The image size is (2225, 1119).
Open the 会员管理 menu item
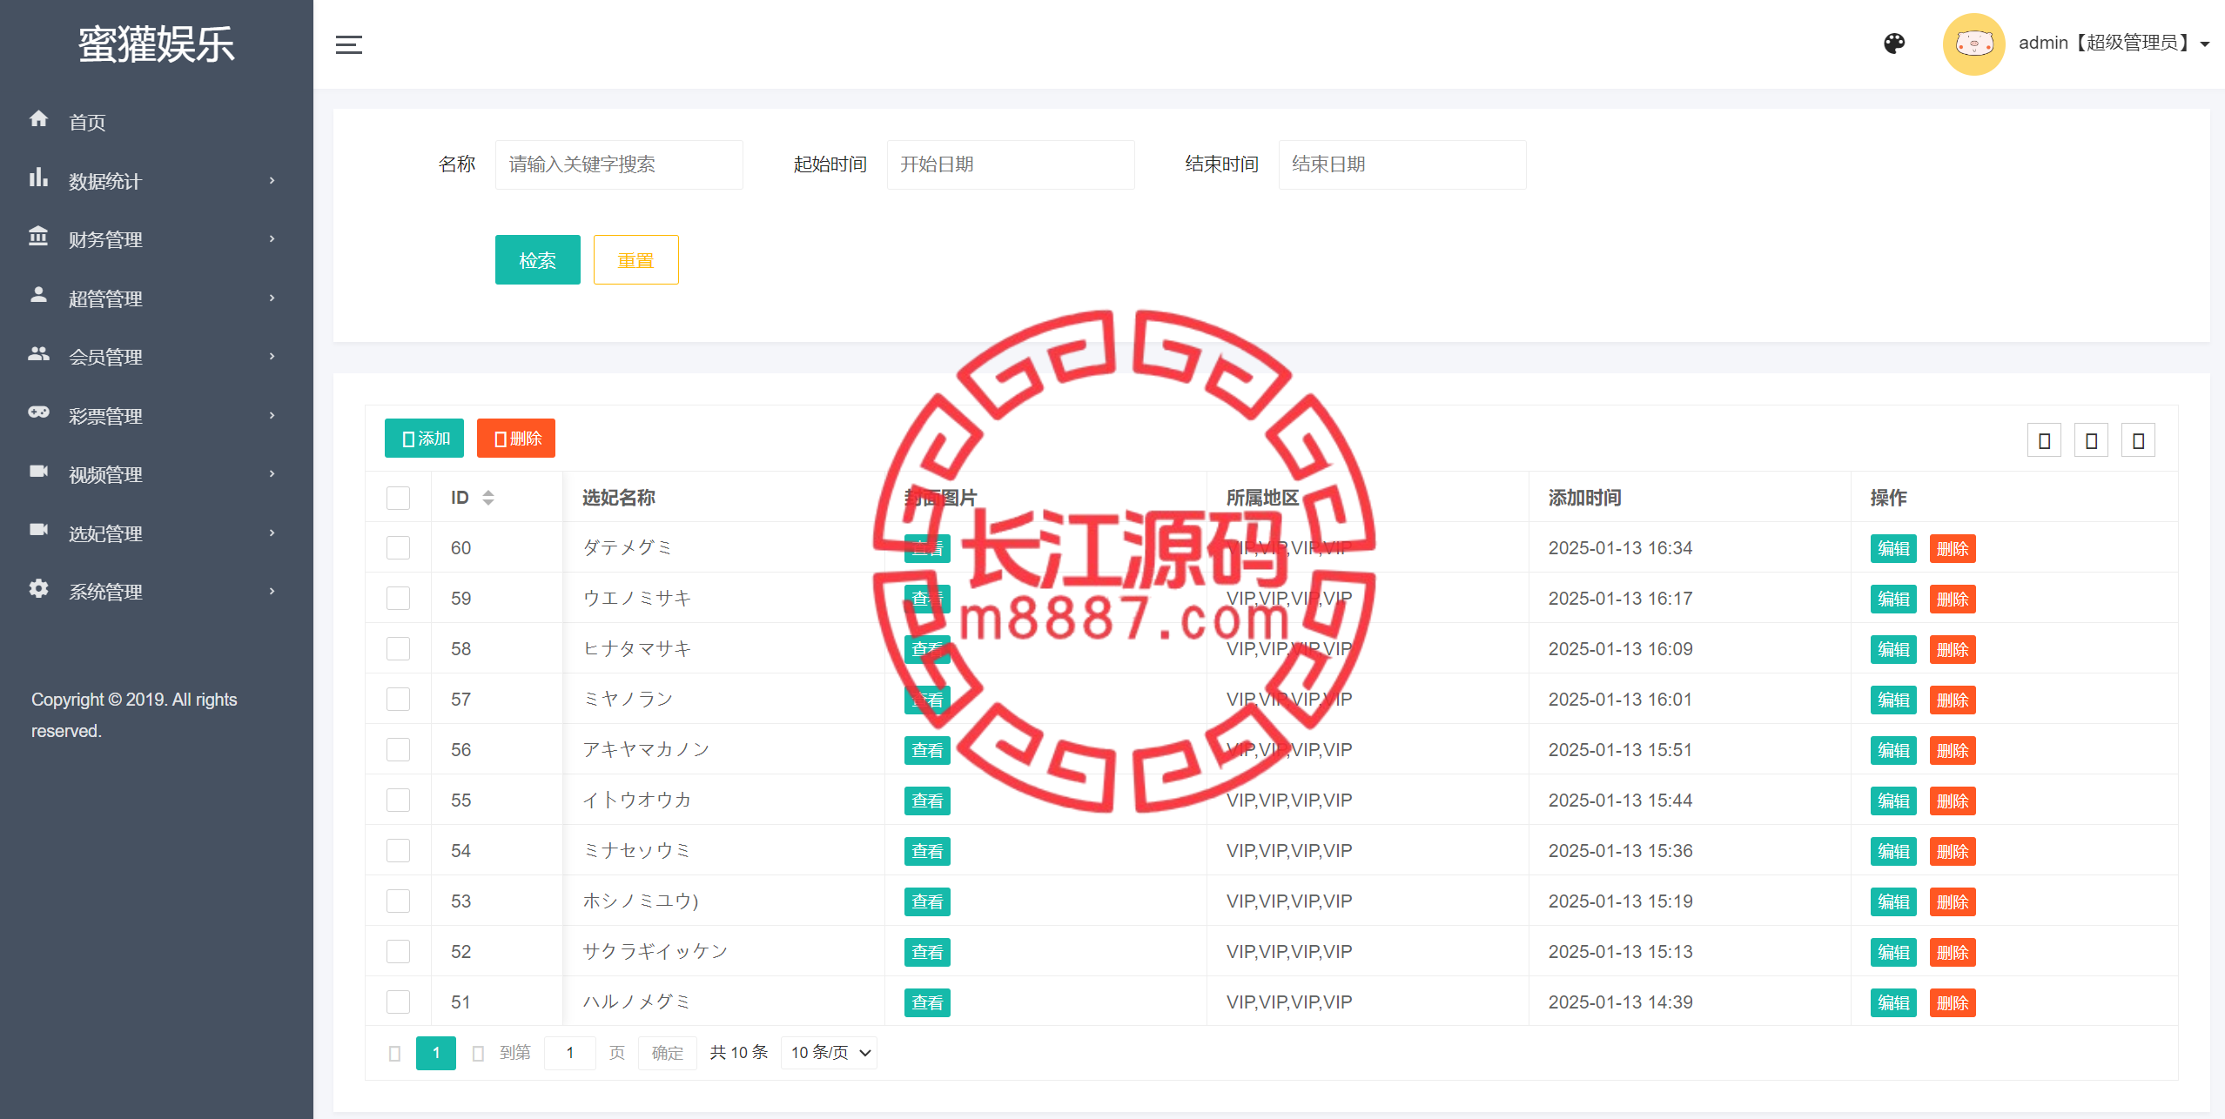[x=157, y=357]
